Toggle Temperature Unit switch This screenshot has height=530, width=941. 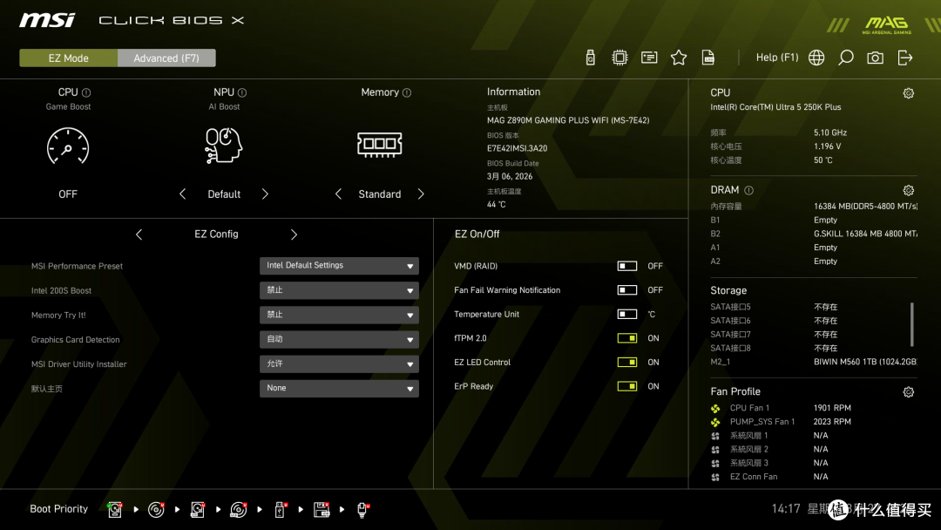coord(627,314)
